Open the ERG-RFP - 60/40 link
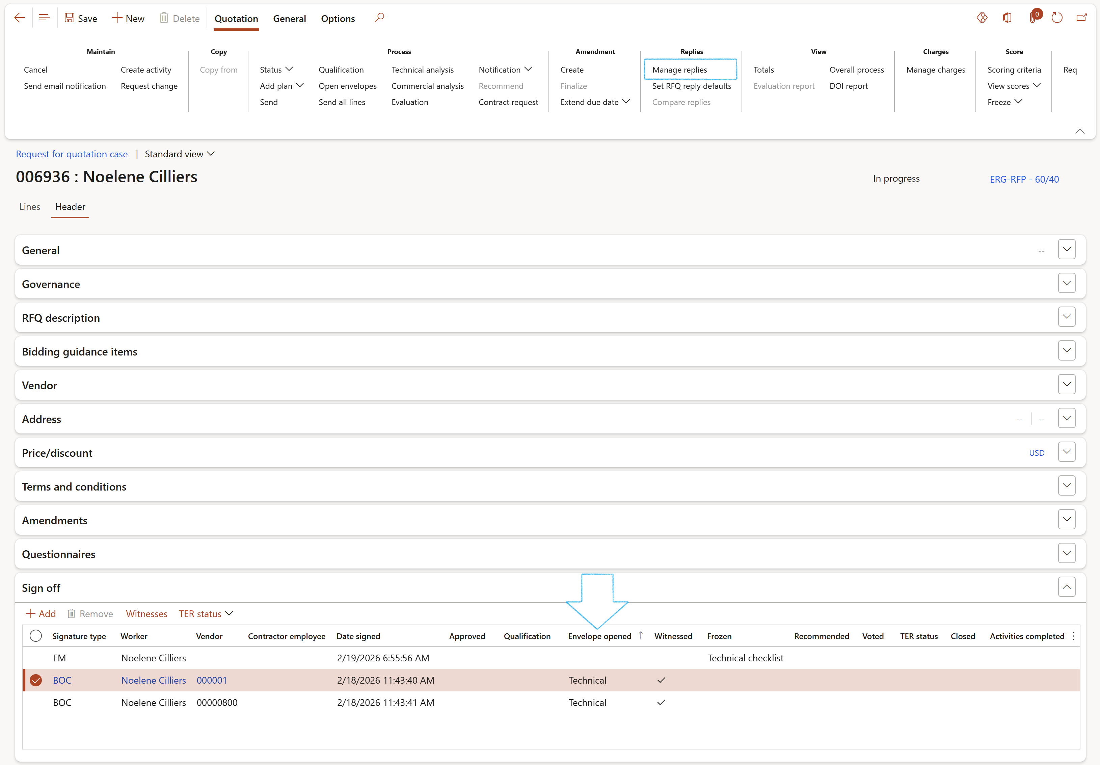 pos(1024,179)
